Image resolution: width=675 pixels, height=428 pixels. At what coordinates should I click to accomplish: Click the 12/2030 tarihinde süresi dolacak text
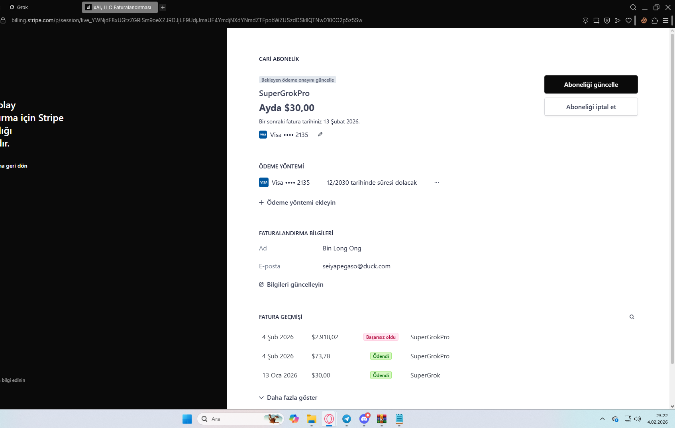point(372,182)
